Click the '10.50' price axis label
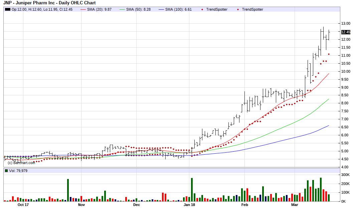This screenshot has width=354, height=215. (x=346, y=64)
